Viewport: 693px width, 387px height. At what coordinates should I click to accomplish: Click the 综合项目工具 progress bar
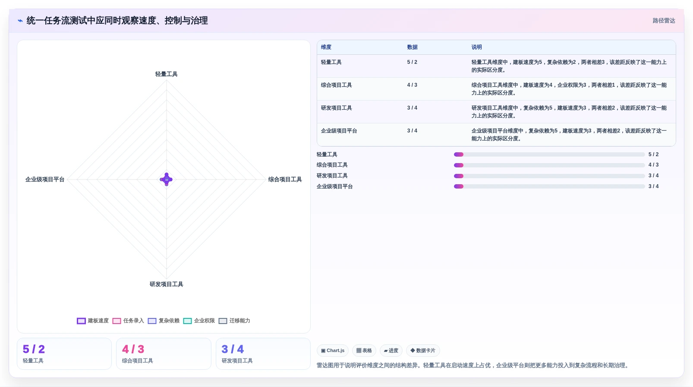pos(549,165)
